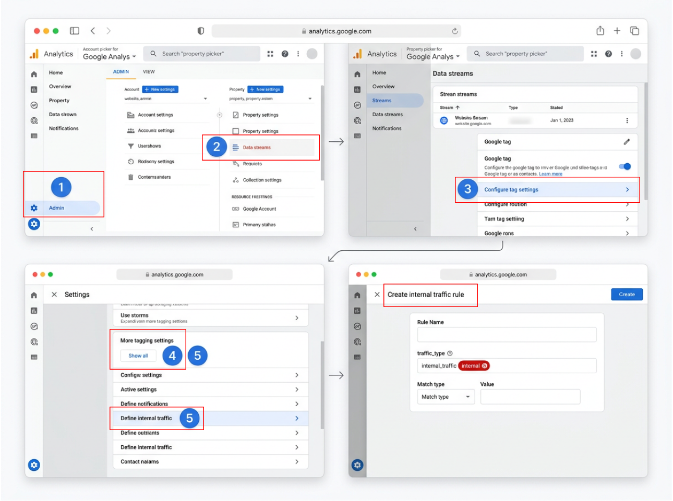The width and height of the screenshot is (673, 501).
Task: Open Account picker Google Analys dropdown in Admin window
Action: click(109, 56)
